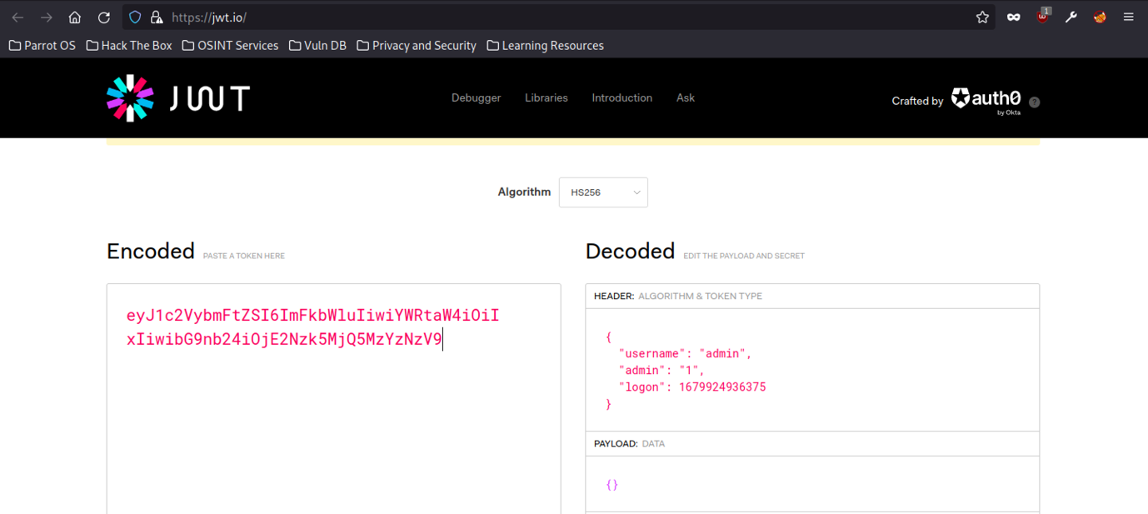Reload the page with the refresh icon
The height and width of the screenshot is (514, 1148).
(x=104, y=17)
